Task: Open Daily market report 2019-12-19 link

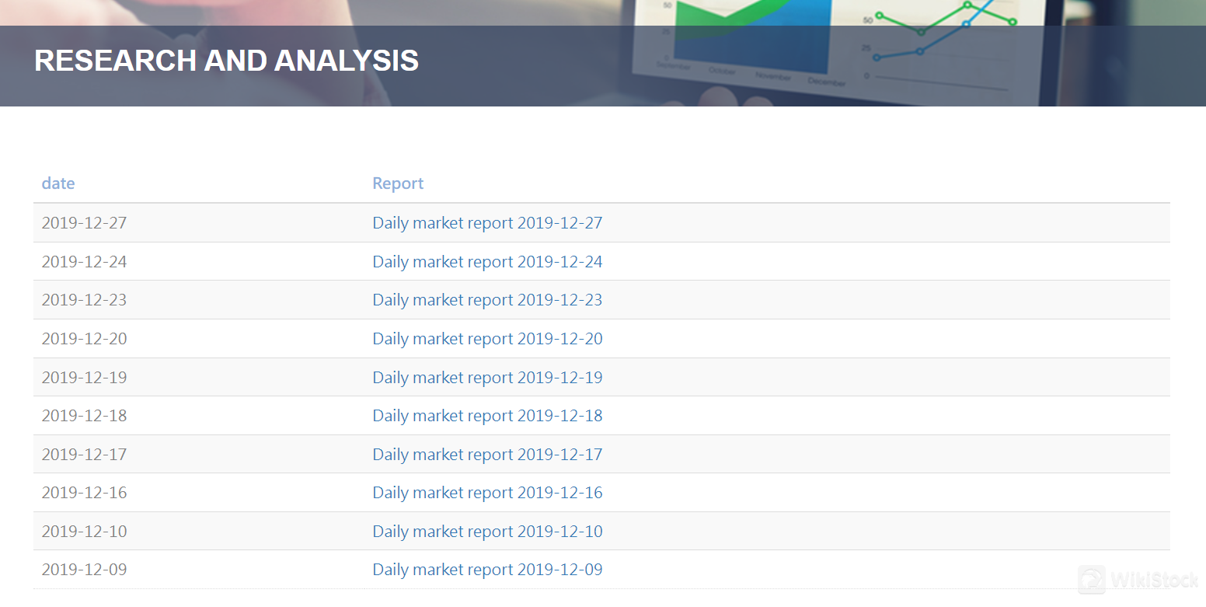Action: click(x=487, y=378)
